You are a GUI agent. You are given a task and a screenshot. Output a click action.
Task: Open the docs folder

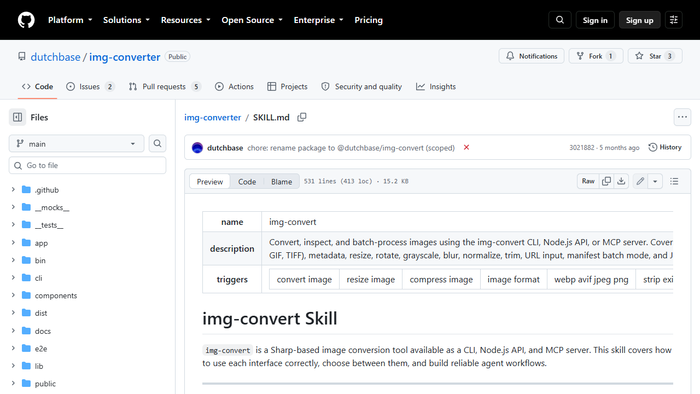coord(43,331)
